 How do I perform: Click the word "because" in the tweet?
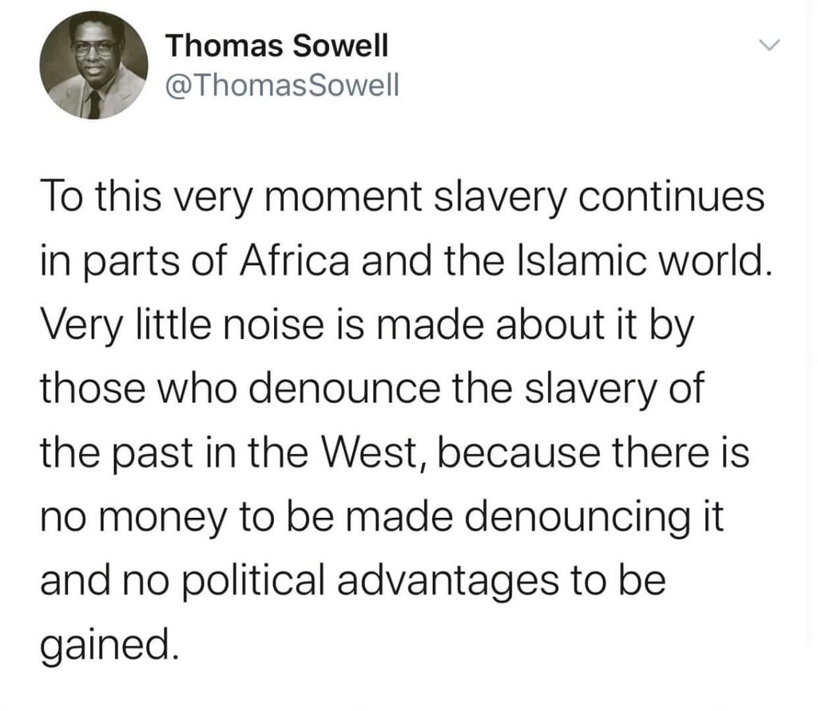point(512,456)
